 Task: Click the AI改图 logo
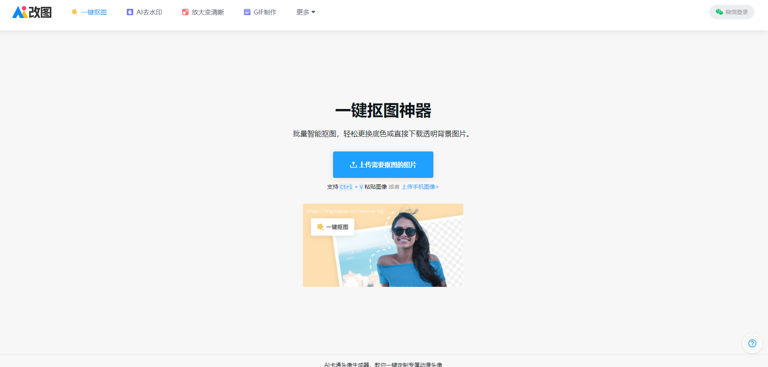tap(32, 12)
